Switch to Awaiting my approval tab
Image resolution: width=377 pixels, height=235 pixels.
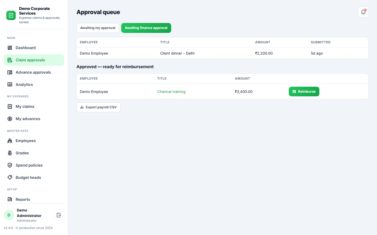(x=98, y=28)
